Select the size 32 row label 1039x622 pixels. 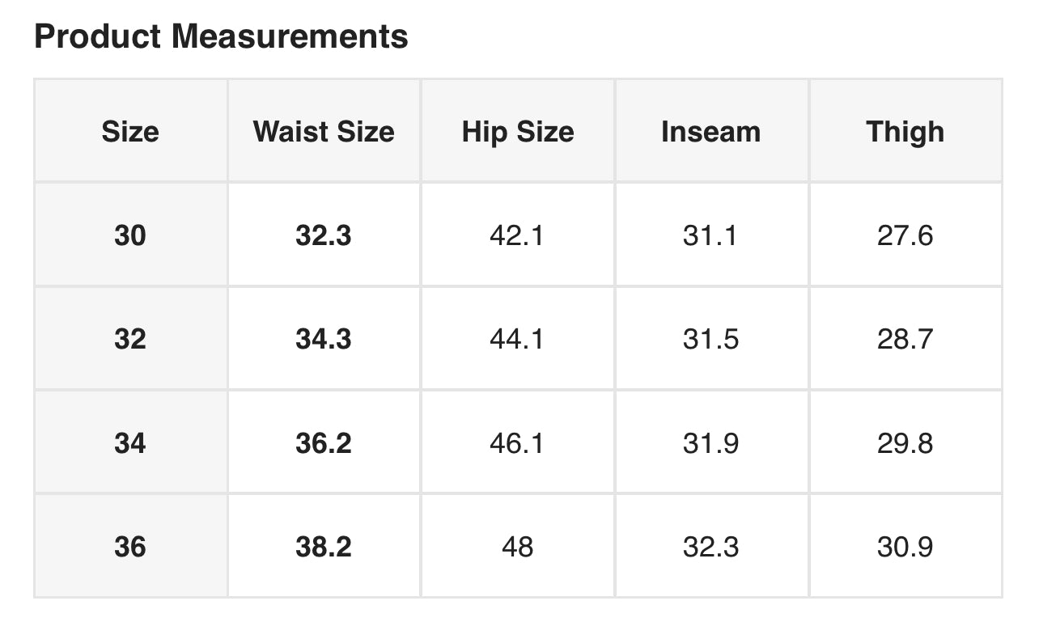130,339
